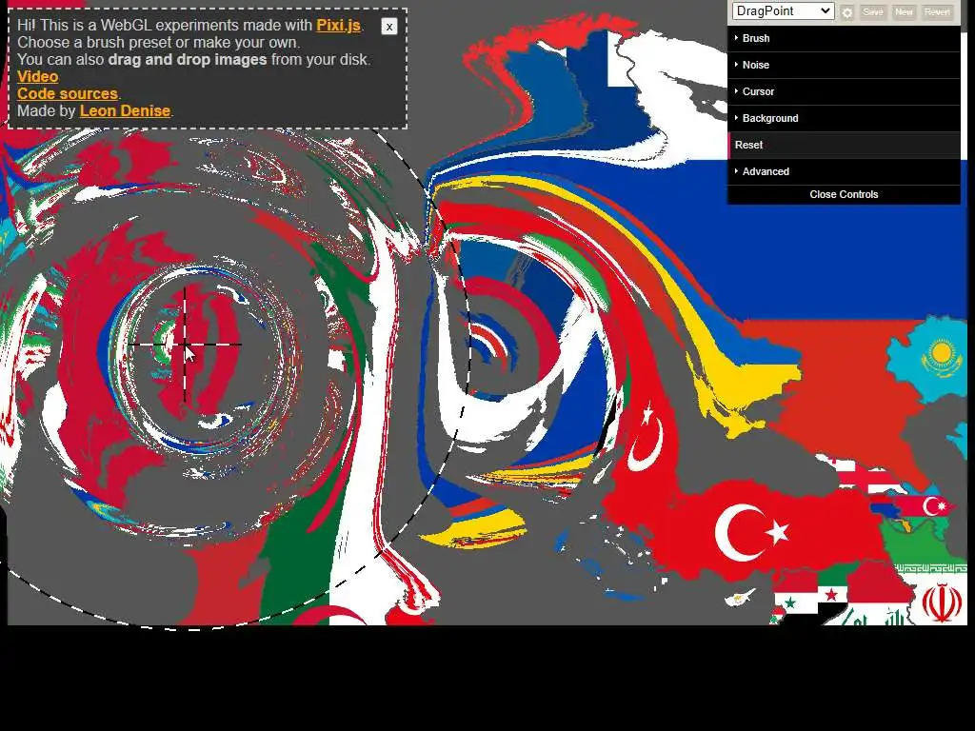Click the preset settings gear icon
The height and width of the screenshot is (731, 975).
tap(846, 11)
